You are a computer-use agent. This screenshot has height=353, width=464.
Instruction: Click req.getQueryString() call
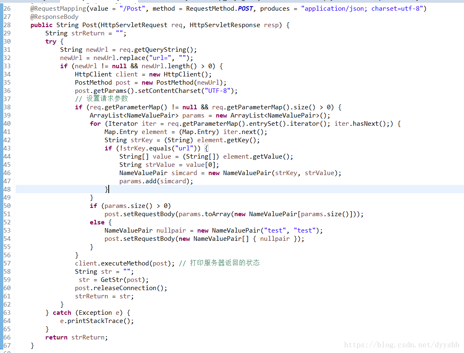click(156, 50)
